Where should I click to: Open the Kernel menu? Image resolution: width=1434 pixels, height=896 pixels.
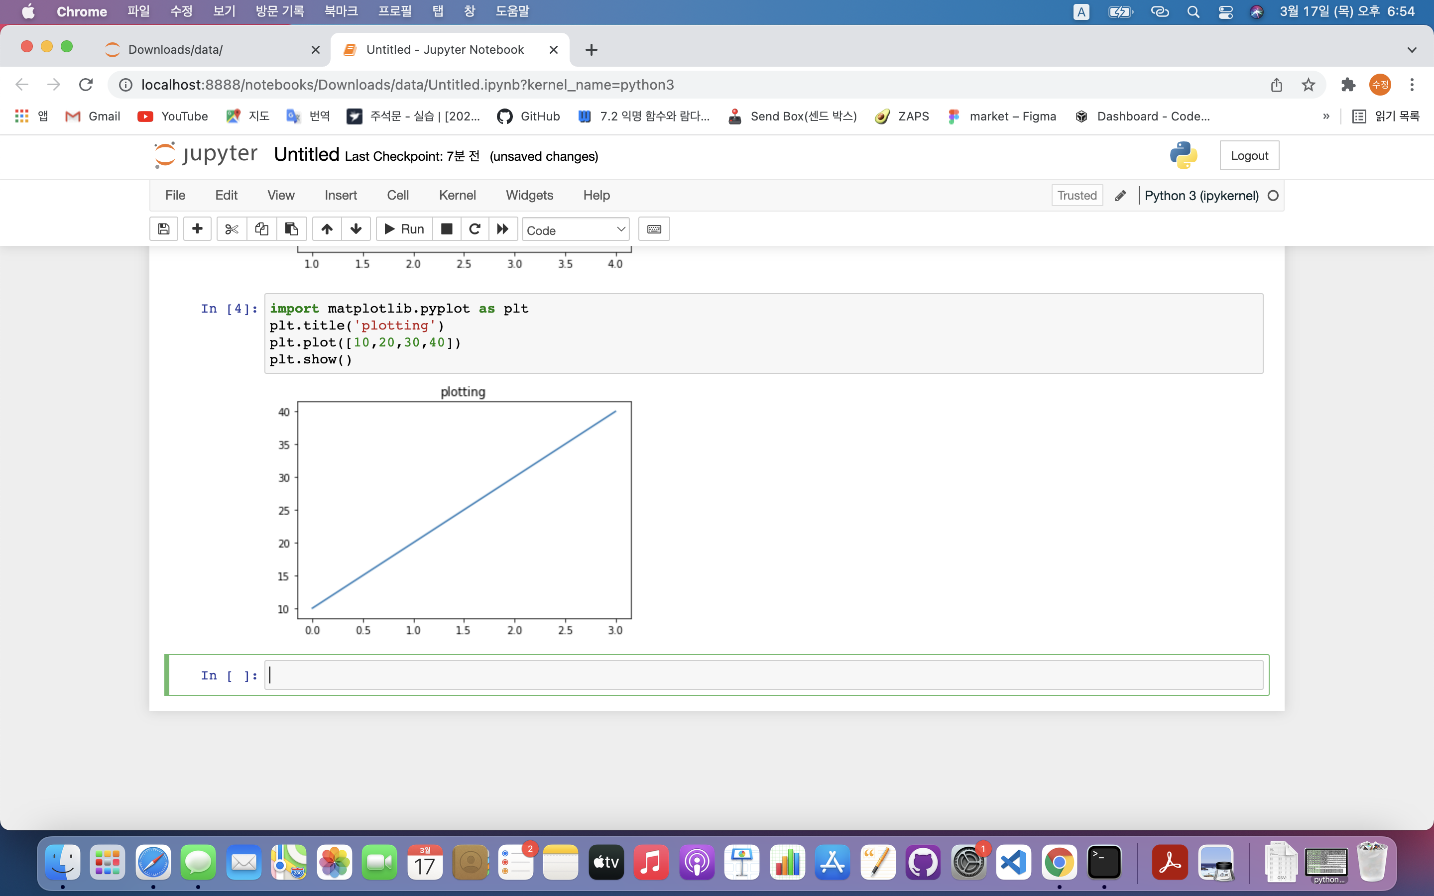point(457,195)
